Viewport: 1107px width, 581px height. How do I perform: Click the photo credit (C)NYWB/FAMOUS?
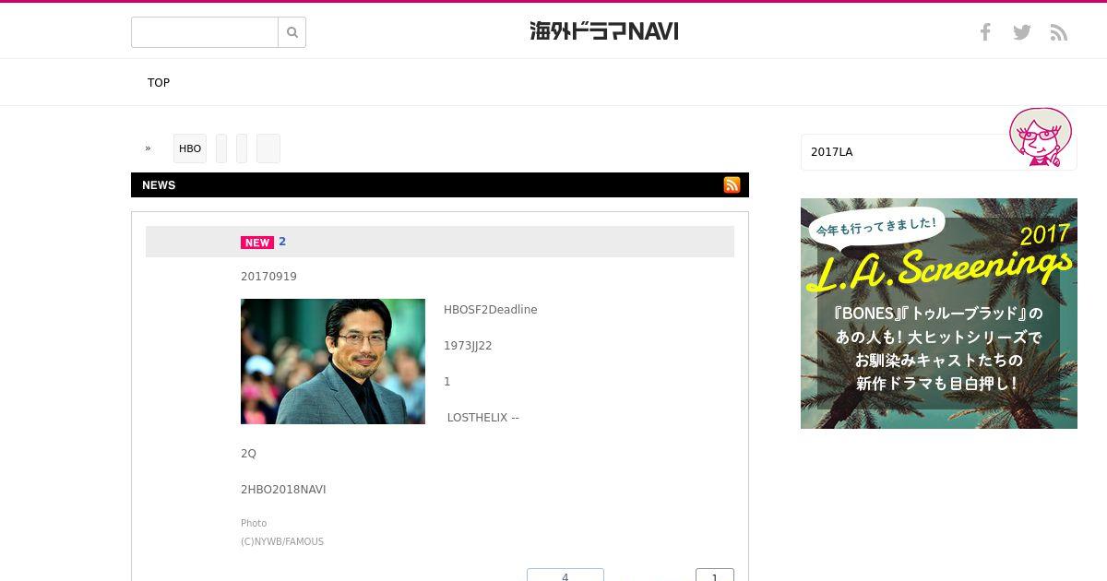pos(282,542)
